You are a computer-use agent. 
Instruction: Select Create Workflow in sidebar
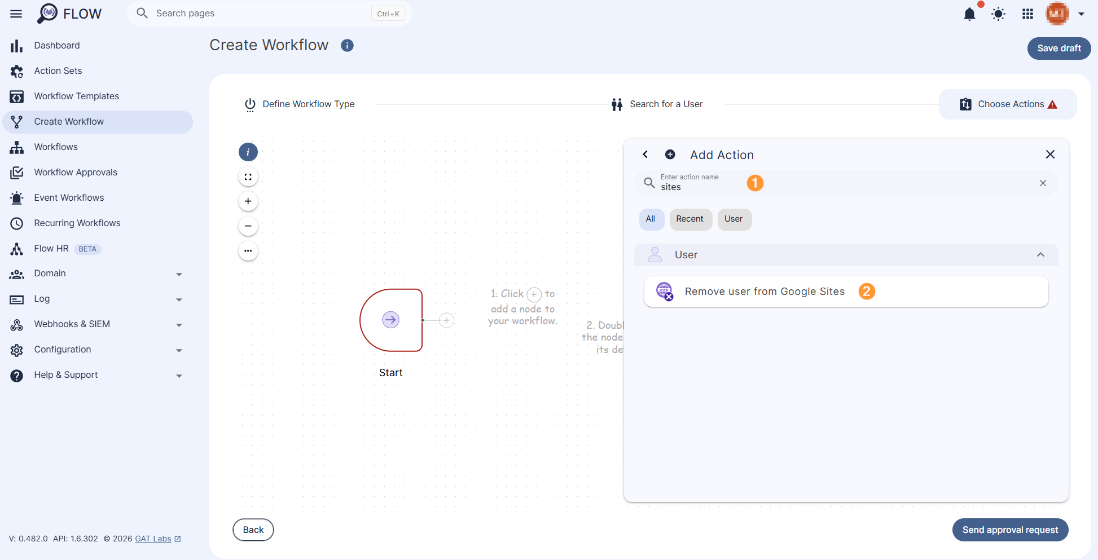pyautogui.click(x=98, y=122)
